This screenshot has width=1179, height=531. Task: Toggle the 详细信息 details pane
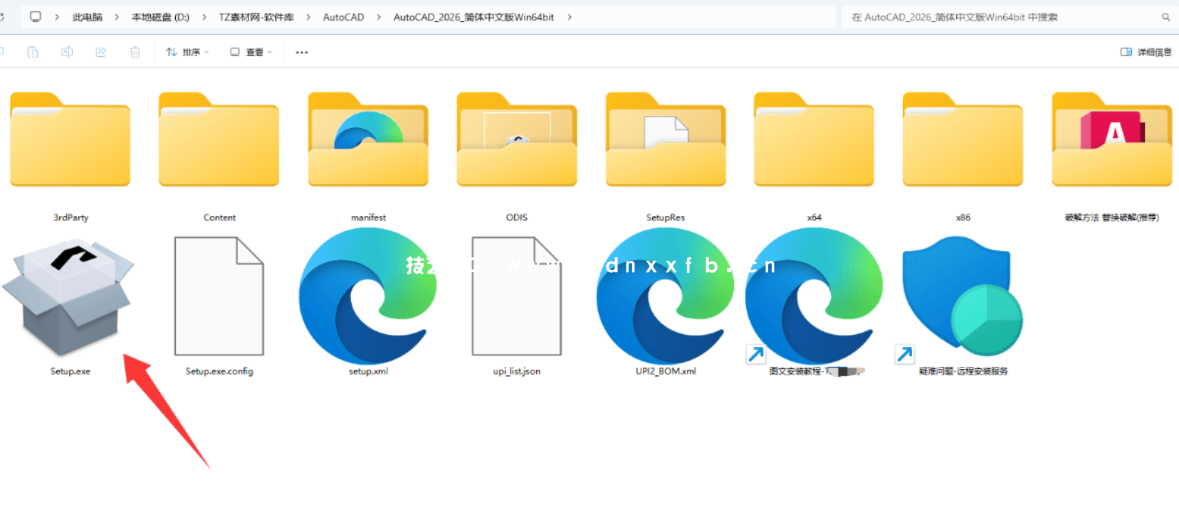[x=1146, y=52]
